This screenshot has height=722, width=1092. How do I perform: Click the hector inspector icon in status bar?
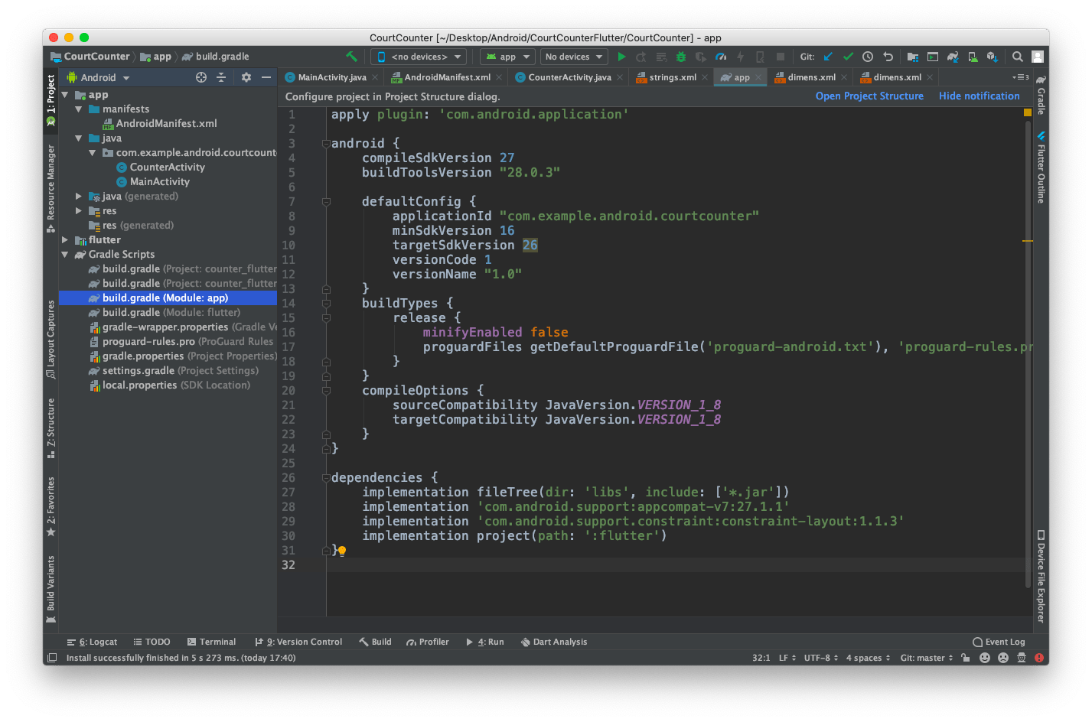pyautogui.click(x=1021, y=658)
